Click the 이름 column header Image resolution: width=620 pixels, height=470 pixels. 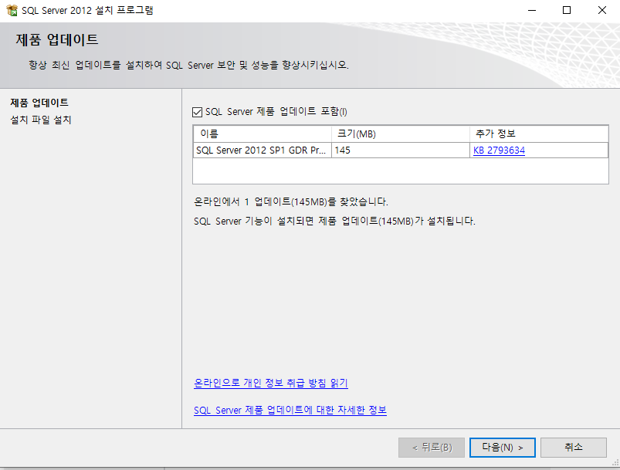tap(263, 134)
